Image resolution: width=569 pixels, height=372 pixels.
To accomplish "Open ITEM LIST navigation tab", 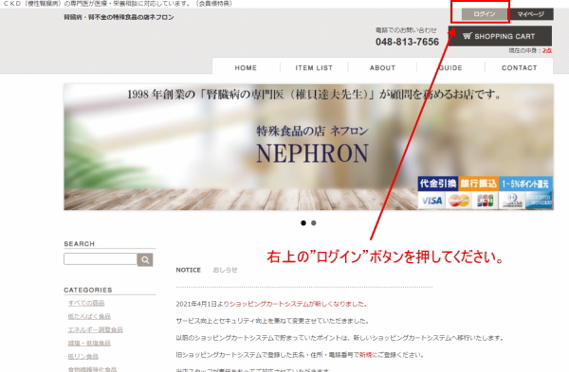I will click(x=314, y=68).
